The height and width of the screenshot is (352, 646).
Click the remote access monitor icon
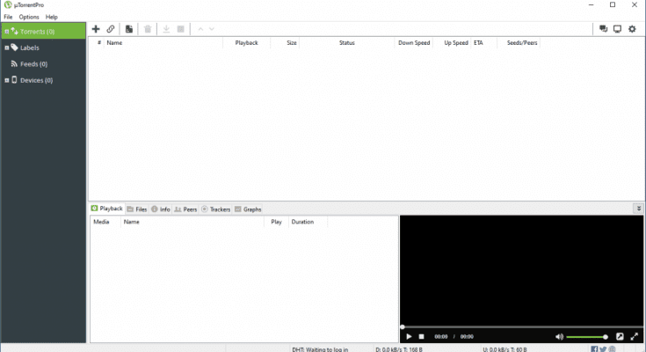pyautogui.click(x=618, y=29)
